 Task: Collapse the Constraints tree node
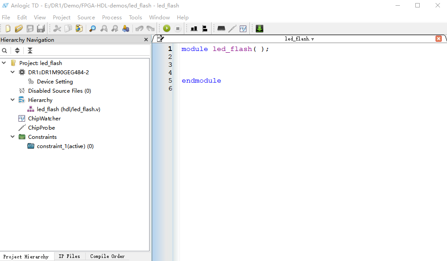coord(13,137)
